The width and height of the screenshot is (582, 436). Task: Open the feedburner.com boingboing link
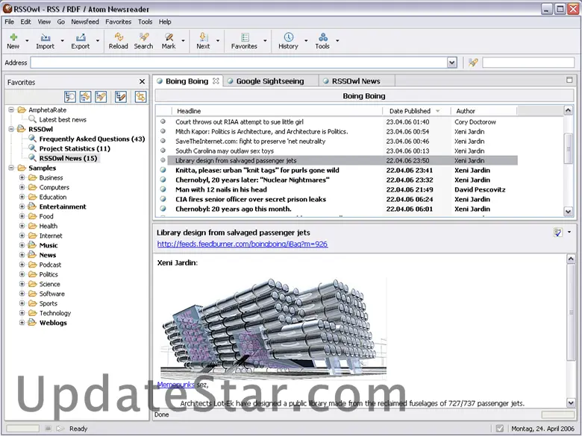pyautogui.click(x=242, y=244)
